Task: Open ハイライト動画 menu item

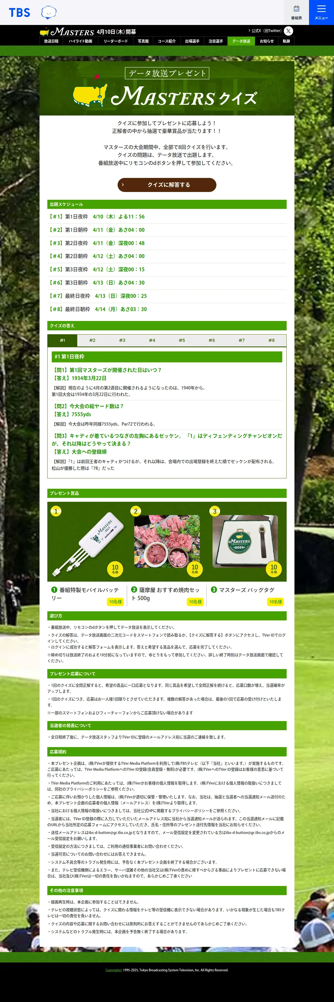Action: coord(80,41)
